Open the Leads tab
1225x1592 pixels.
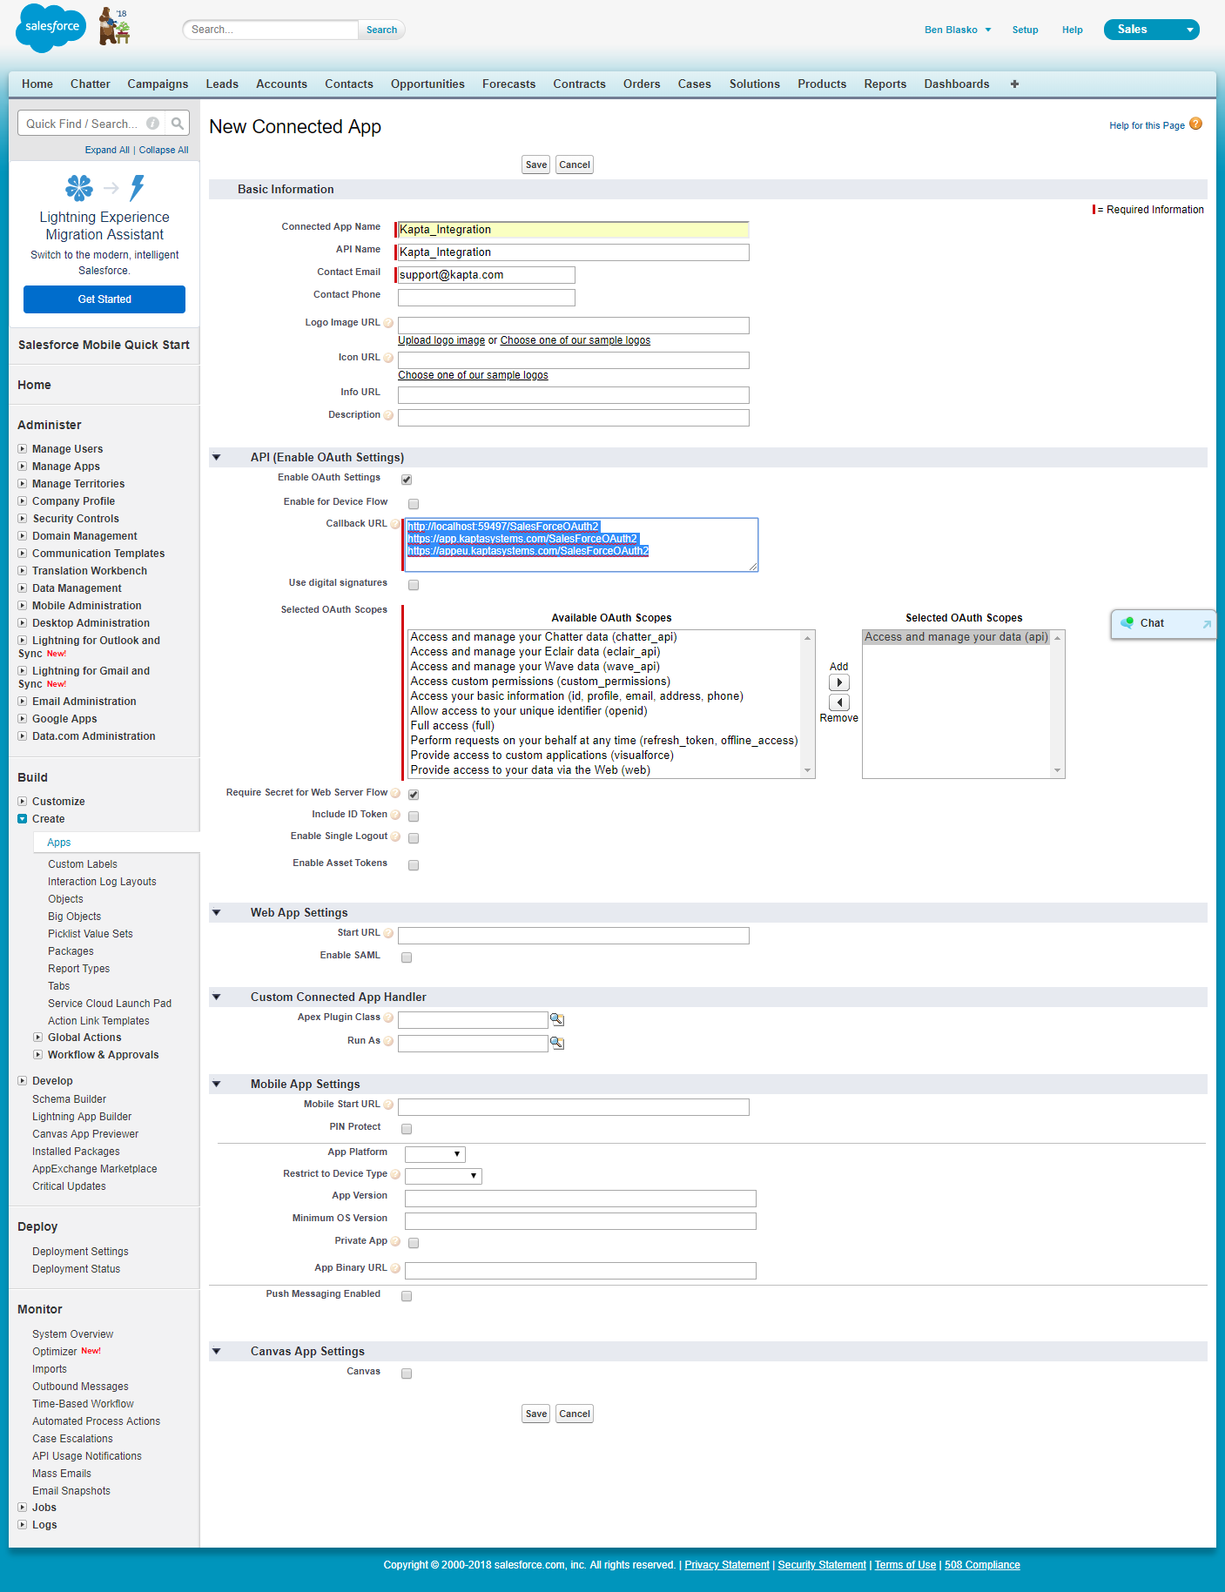(x=222, y=84)
